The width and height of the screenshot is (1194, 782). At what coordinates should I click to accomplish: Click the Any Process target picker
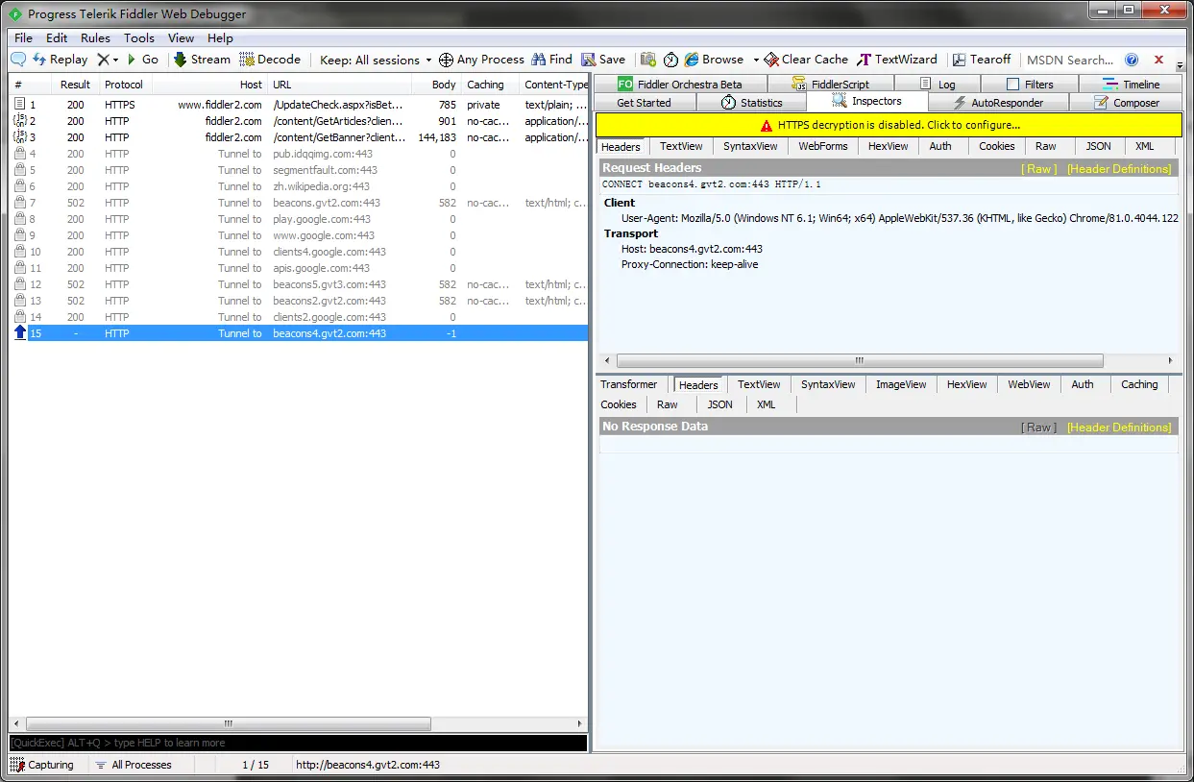click(481, 60)
